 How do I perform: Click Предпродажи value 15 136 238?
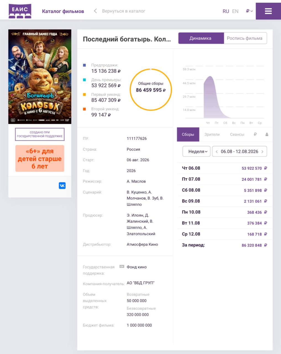pyautogui.click(x=106, y=71)
